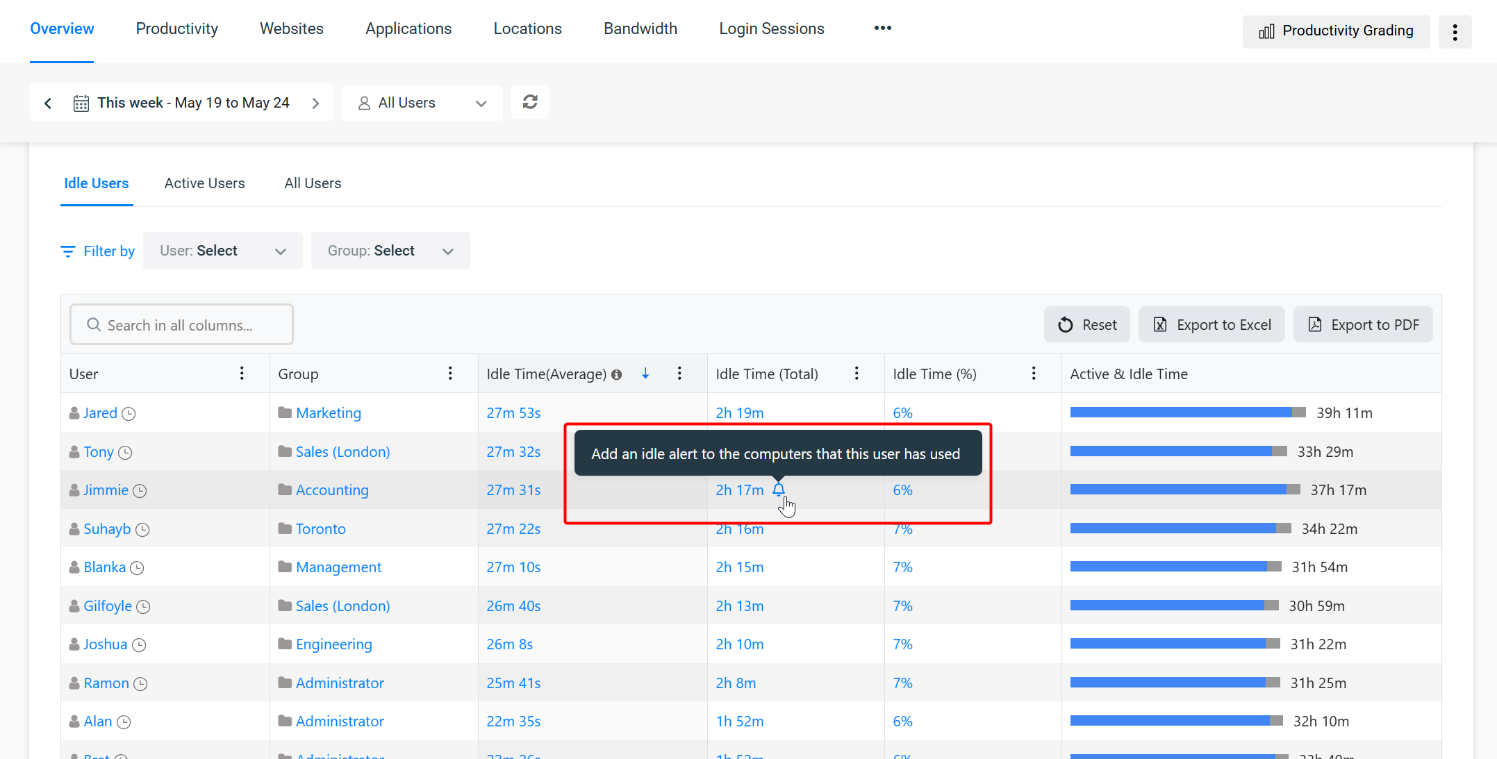Image resolution: width=1497 pixels, height=759 pixels.
Task: Open user Gilfoyle's link
Action: coord(108,606)
